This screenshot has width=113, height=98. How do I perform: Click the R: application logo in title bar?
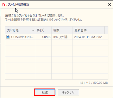tap(4, 5)
